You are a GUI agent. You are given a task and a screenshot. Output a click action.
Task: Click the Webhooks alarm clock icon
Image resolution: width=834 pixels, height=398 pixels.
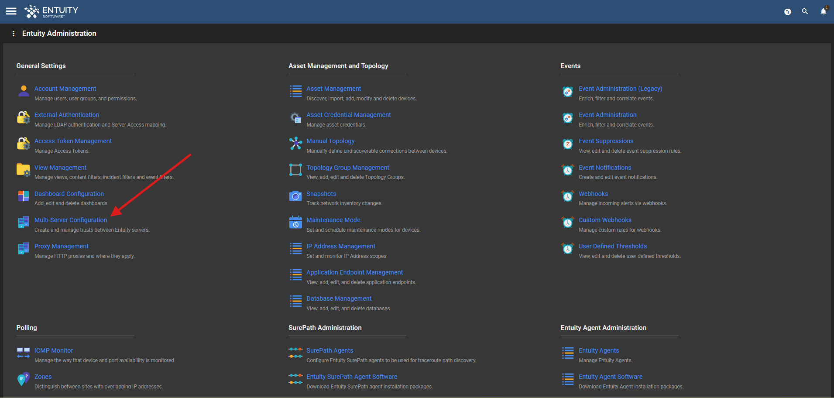[x=568, y=196]
